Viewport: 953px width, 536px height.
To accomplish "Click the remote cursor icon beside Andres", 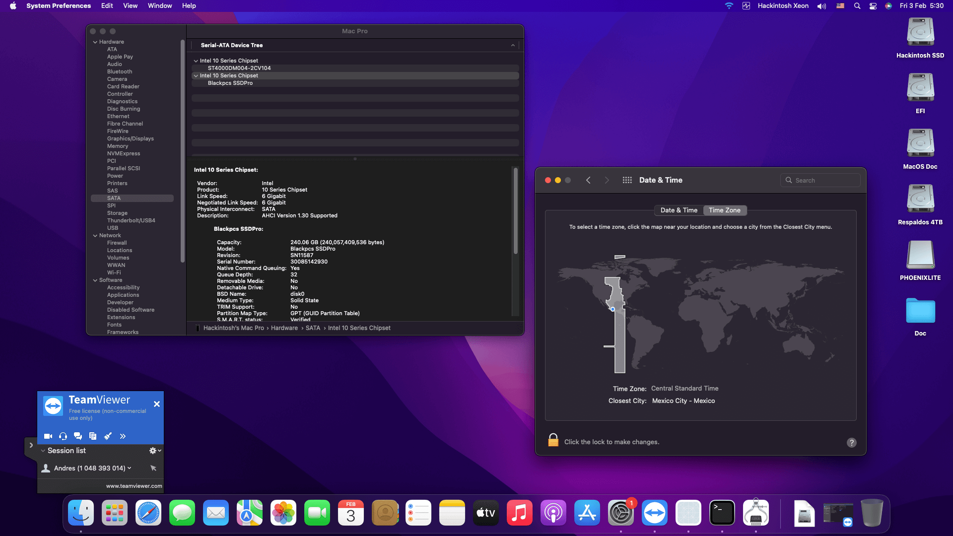I will pyautogui.click(x=153, y=468).
